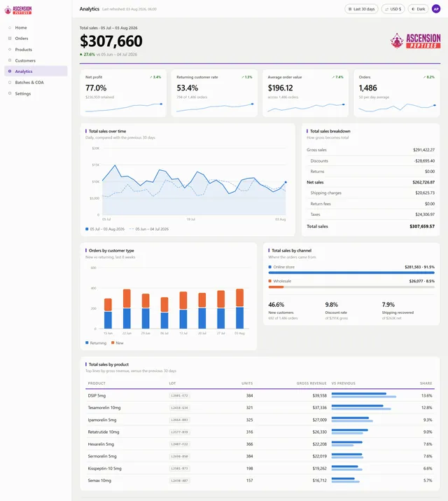Open the USD $ currency selector
This screenshot has height=501, width=448.
(x=393, y=9)
